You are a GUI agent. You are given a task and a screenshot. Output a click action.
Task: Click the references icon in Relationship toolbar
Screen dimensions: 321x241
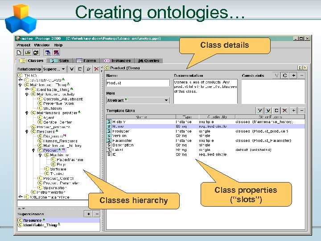[88, 69]
